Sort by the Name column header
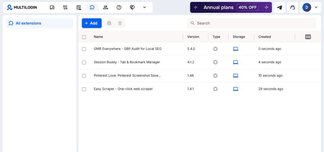Image resolution: width=324 pixels, height=152 pixels. click(98, 37)
